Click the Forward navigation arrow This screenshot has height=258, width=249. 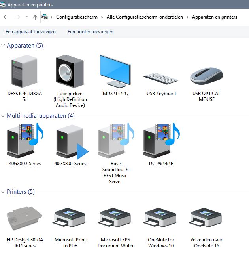pos(17,17)
